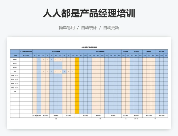Select the 页面布局 group header cell
Viewport: 178px width, 136px height.
point(125,51)
